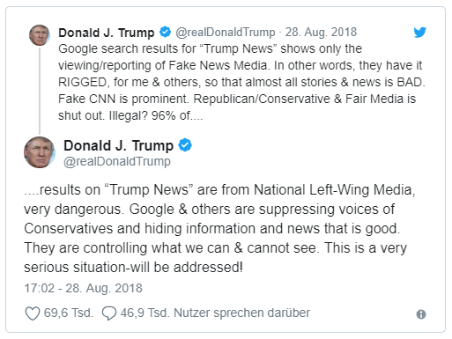This screenshot has width=452, height=339.
Task: Click the @realDonaldTrump handle under the main name
Action: point(117,161)
